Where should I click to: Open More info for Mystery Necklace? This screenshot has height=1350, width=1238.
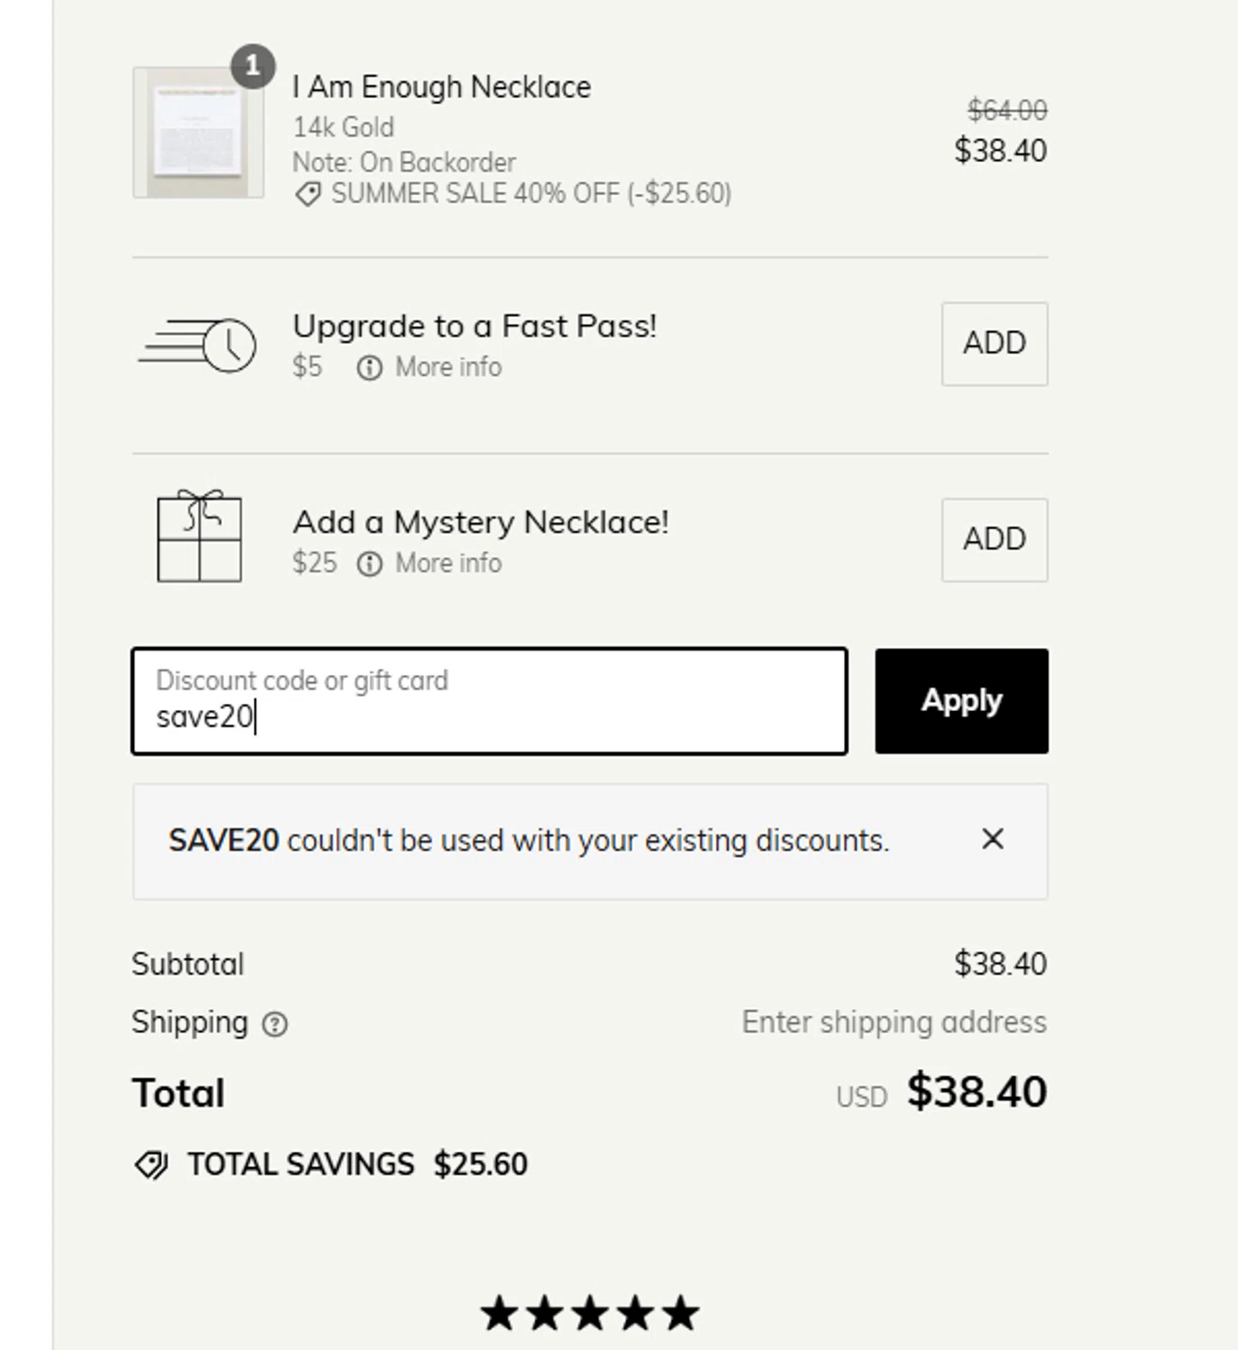[x=448, y=563]
